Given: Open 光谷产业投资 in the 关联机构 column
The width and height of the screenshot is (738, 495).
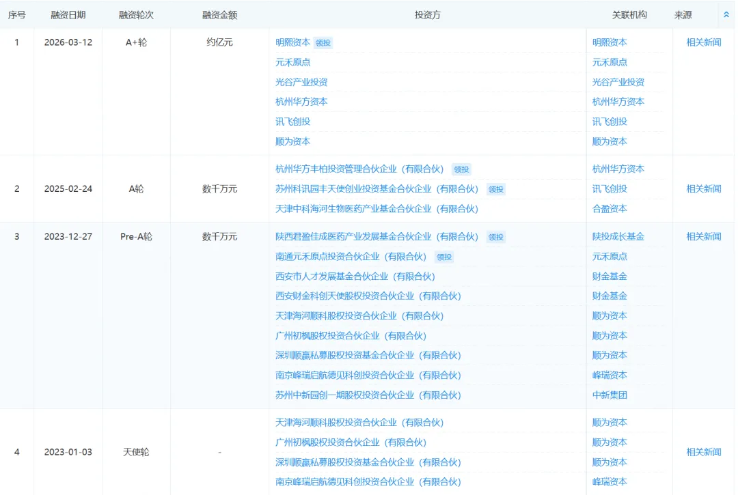Looking at the screenshot, I should [618, 82].
